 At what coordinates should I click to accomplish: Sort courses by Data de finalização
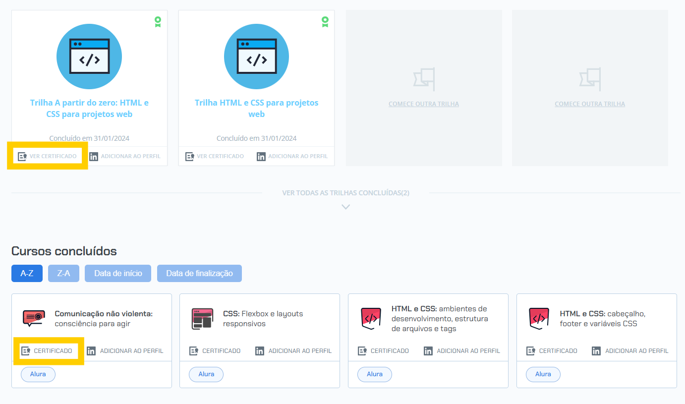point(199,274)
